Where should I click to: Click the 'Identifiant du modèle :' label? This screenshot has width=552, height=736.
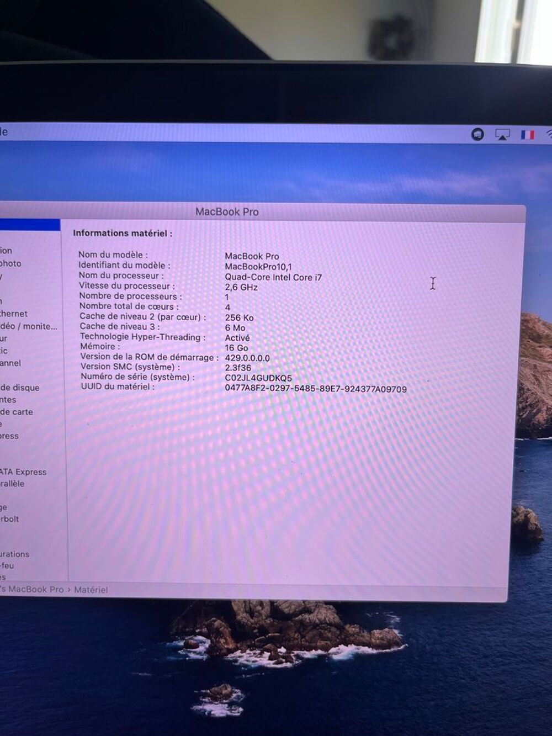click(x=125, y=265)
